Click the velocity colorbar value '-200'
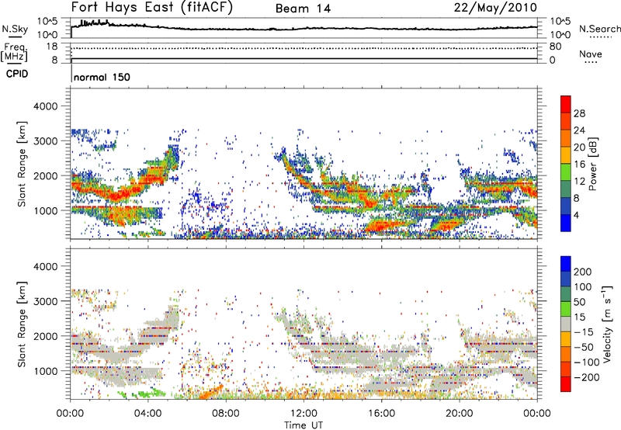The width and height of the screenshot is (621, 430). pyautogui.click(x=587, y=377)
